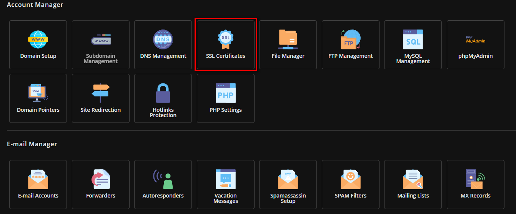Launch phpMyAdmin tile
Viewport: 516px width, 214px height.
click(476, 45)
